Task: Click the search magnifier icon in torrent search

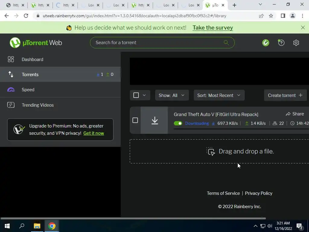Action: point(226,43)
